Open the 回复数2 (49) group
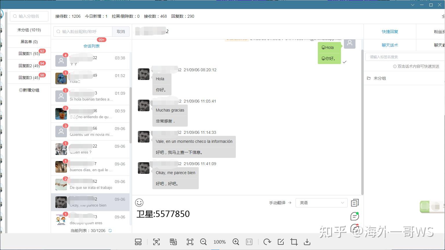Image resolution: width=445 pixels, height=250 pixels. coord(29,66)
